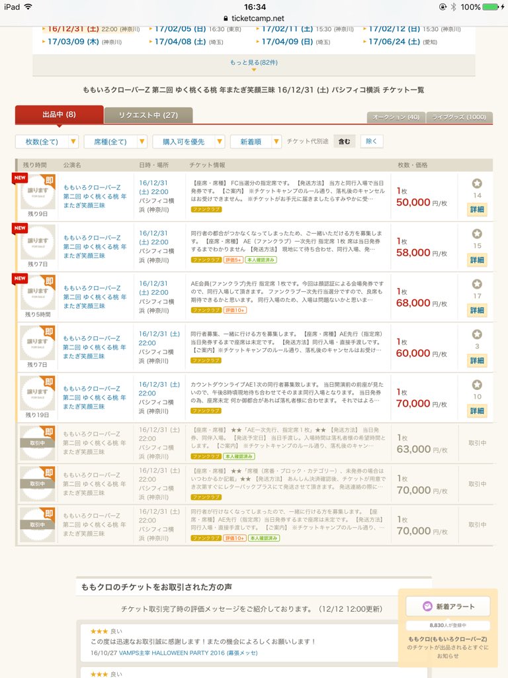Favorite the 58,000 yen ticket star icon
Viewport: 508px width, 678px height.
(x=477, y=234)
